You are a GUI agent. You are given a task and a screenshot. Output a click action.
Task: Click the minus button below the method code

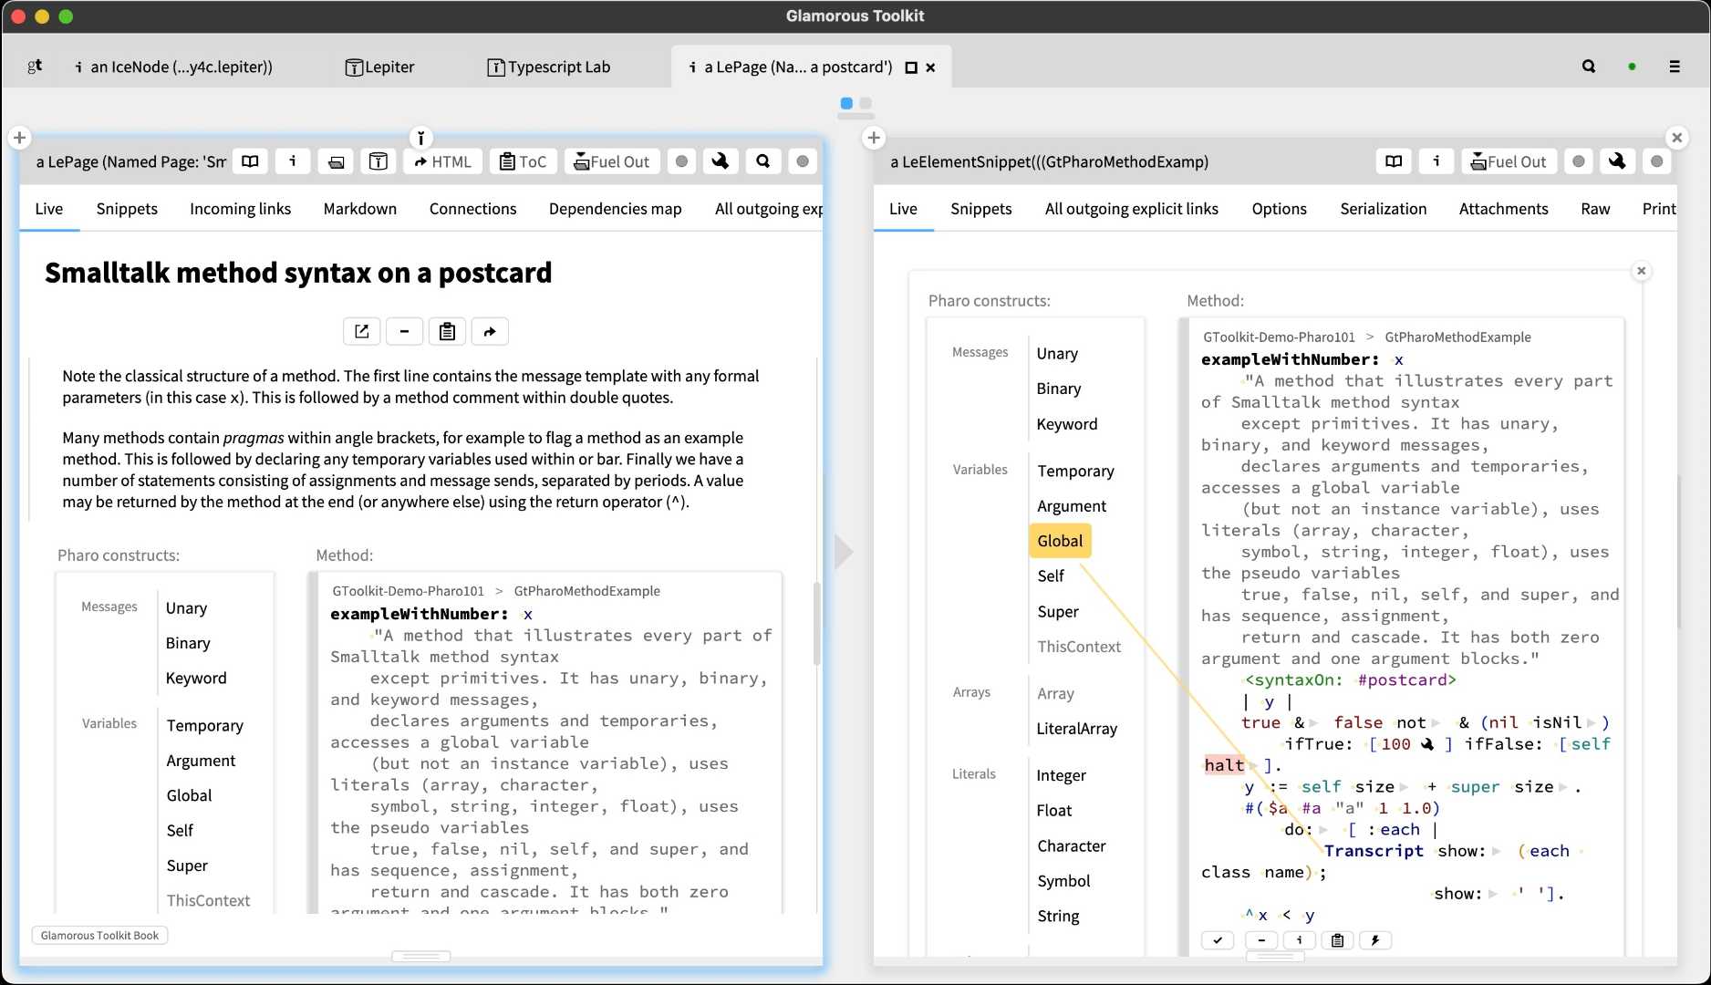point(1261,940)
